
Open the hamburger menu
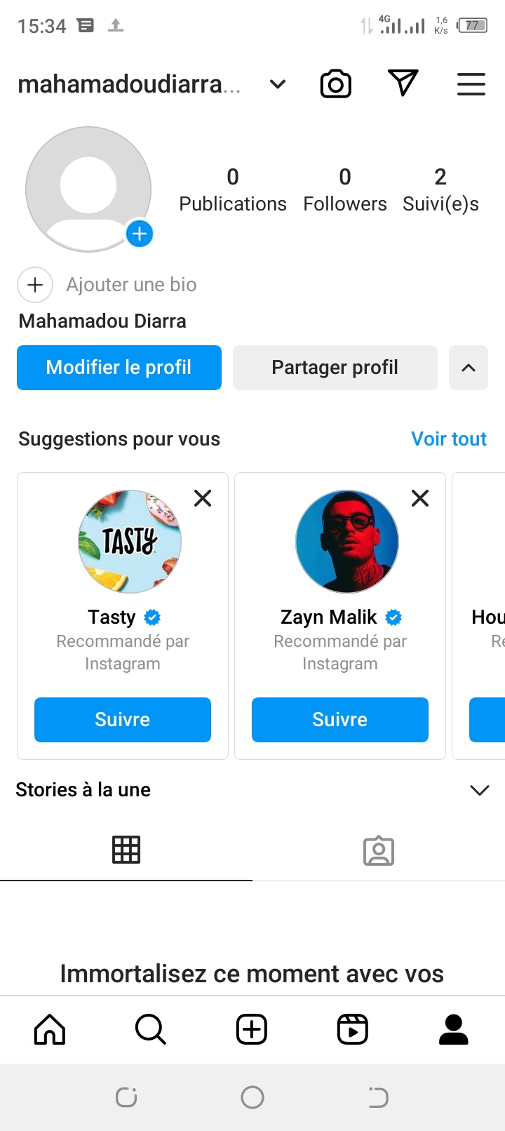click(471, 84)
